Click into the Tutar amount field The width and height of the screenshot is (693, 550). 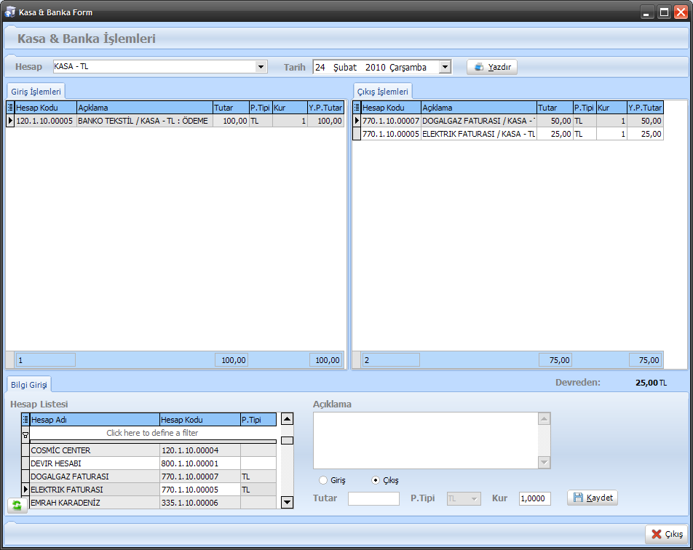373,499
